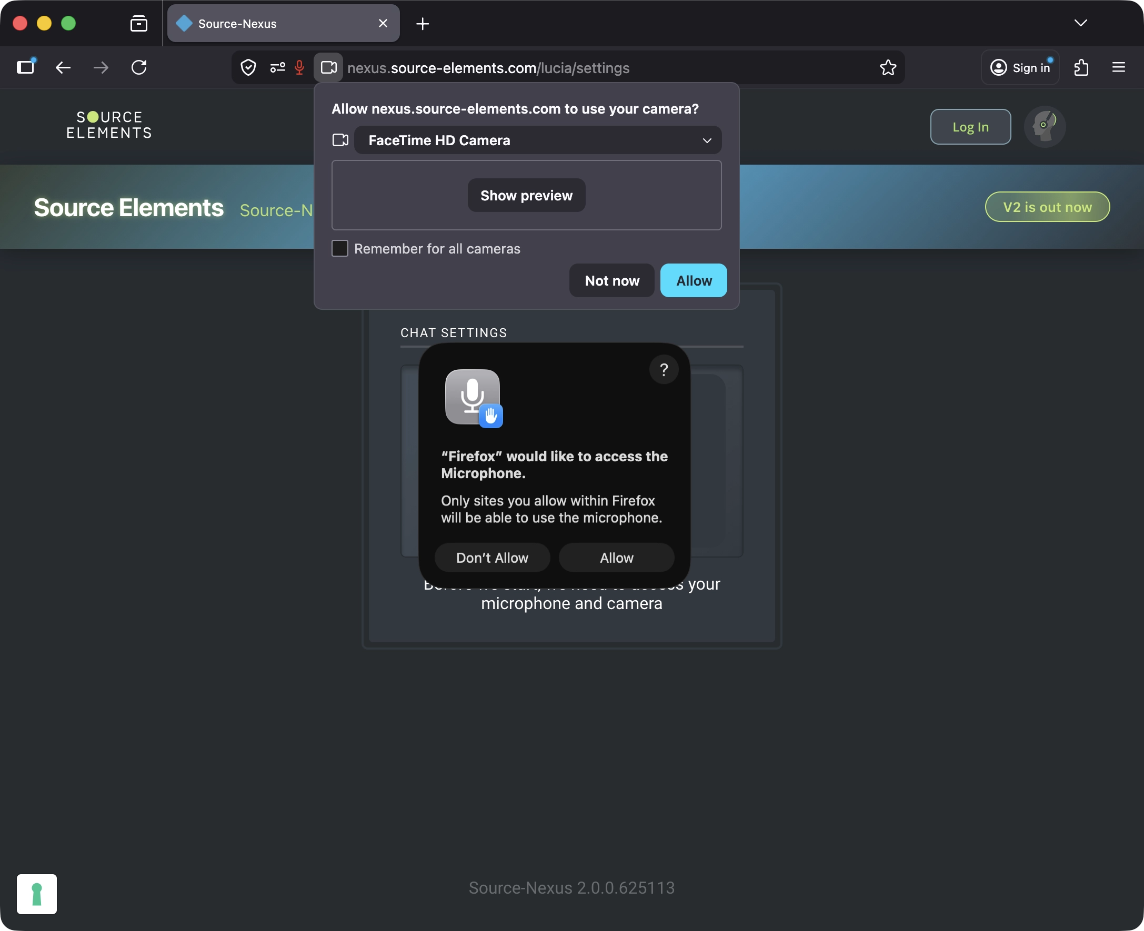Click the microphone privacy icon in dialog
The image size is (1144, 931).
click(x=474, y=398)
